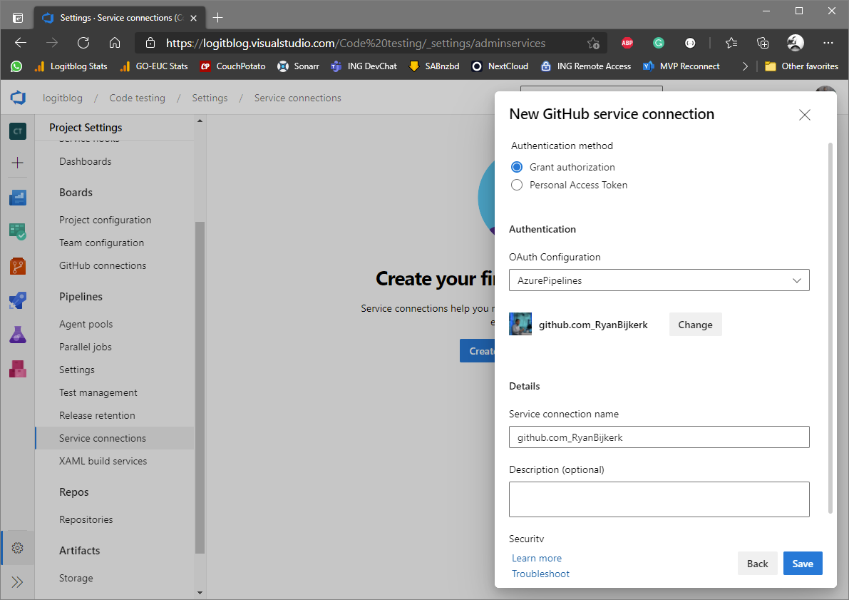Screen dimensions: 849x600
Task: Add this page to favorites star icon
Action: click(x=593, y=43)
